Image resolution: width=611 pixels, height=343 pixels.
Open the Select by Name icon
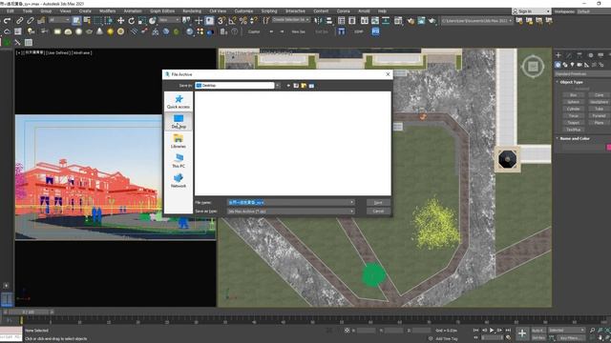point(87,21)
